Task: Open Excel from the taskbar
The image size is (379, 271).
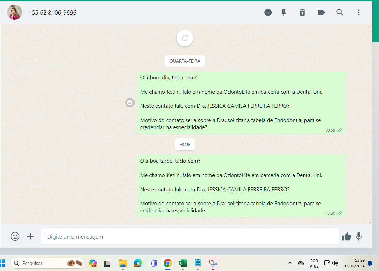Action: pos(183,263)
